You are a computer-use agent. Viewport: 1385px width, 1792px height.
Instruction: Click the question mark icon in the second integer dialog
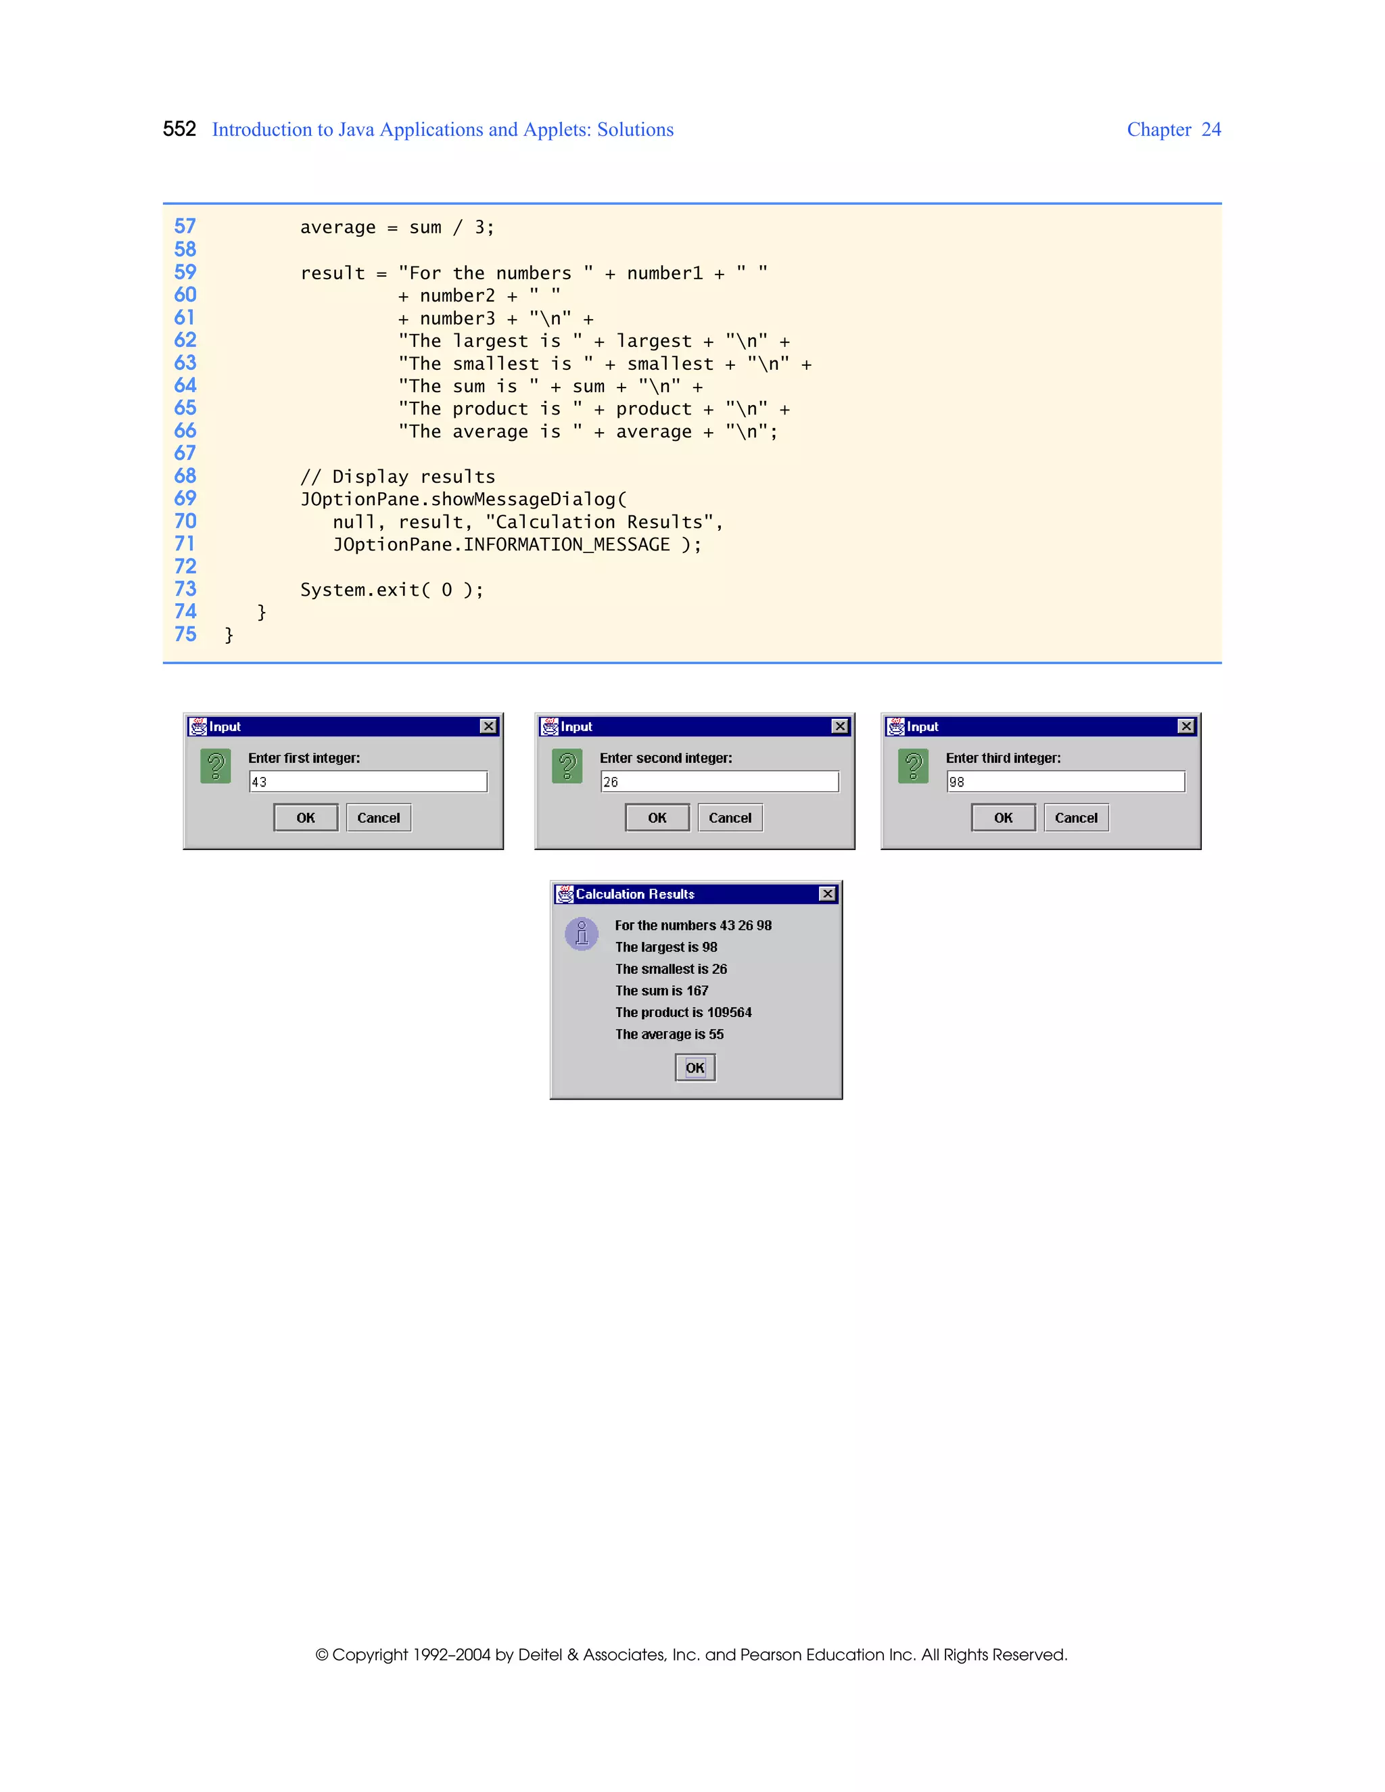[x=567, y=766]
